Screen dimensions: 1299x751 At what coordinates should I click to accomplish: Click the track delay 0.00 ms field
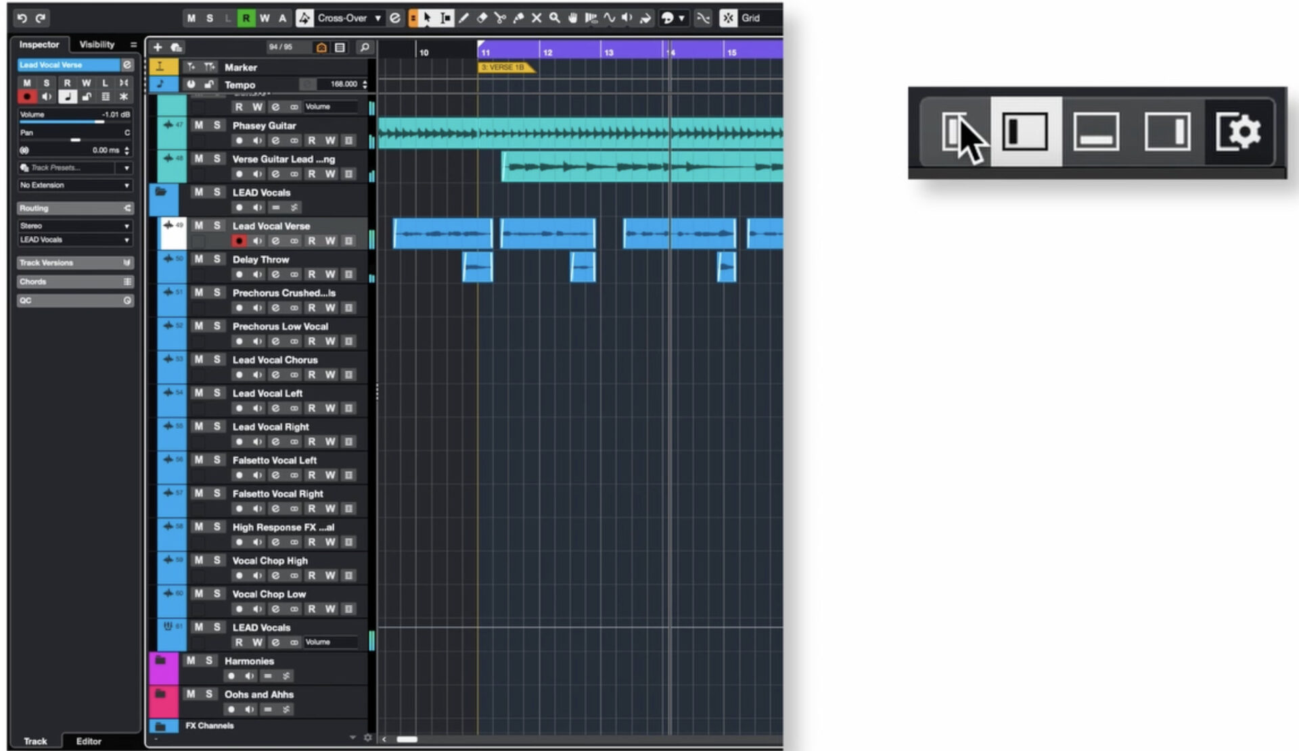click(x=105, y=150)
